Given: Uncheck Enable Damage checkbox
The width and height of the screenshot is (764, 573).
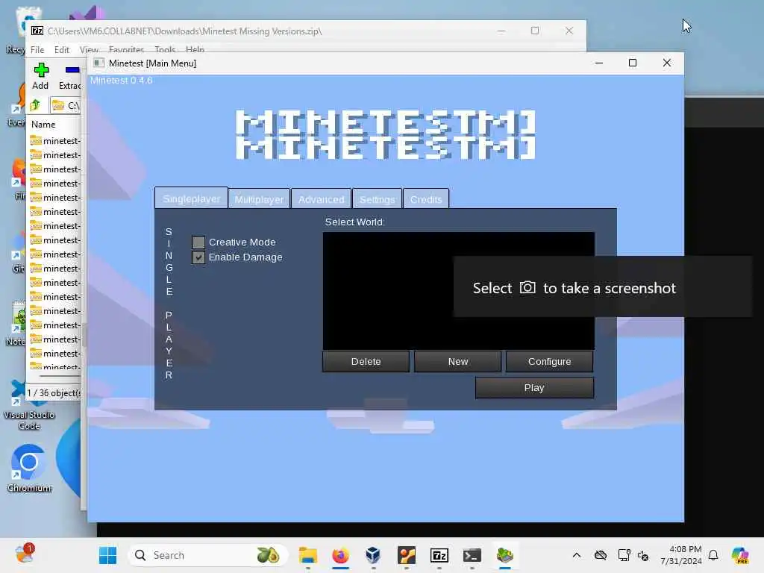Looking at the screenshot, I should click(x=198, y=257).
